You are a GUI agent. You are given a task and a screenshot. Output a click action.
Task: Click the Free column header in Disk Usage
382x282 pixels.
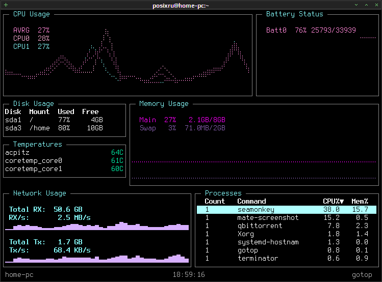(90, 112)
